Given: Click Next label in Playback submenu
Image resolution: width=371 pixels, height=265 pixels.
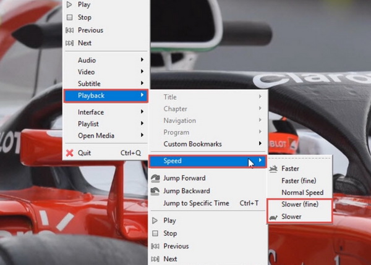Looking at the screenshot, I should click(170, 259).
